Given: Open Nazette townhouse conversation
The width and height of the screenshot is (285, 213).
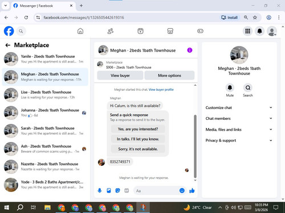Looking at the screenshot, I should [x=45, y=166].
